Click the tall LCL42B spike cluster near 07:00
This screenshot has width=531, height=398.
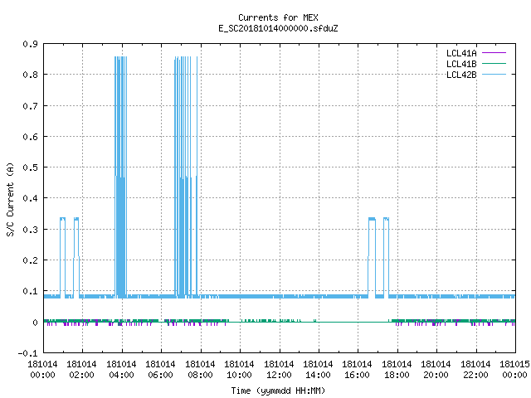(x=186, y=177)
